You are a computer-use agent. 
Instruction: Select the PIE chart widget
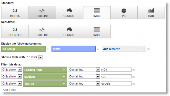tap(124, 12)
